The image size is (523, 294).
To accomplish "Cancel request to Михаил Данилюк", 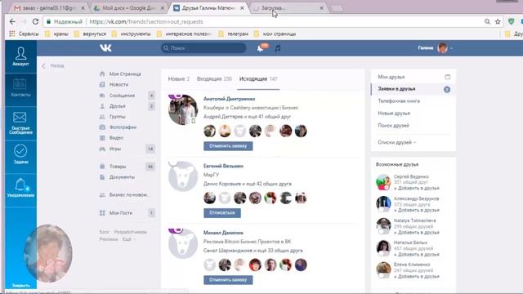I will click(228, 279).
